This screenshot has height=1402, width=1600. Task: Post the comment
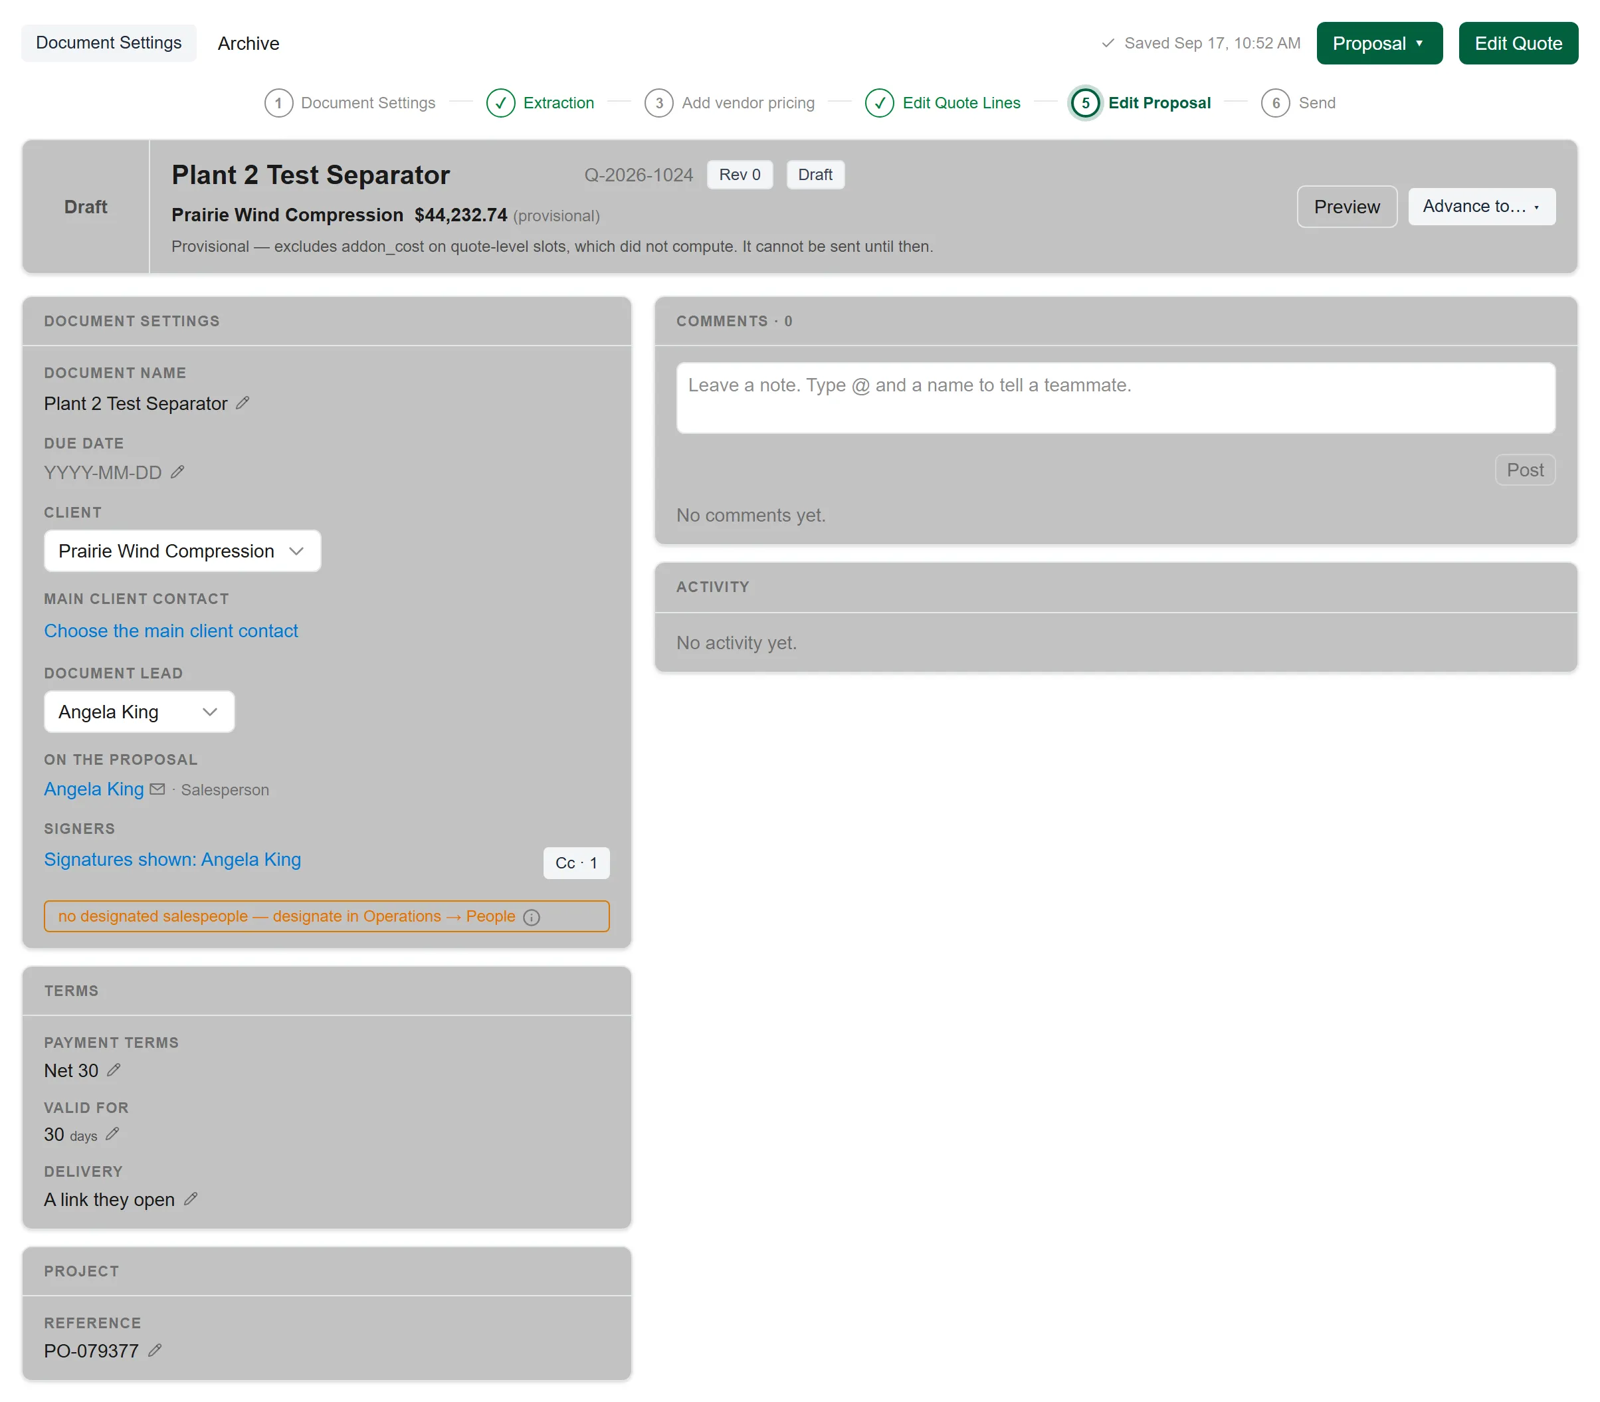coord(1525,469)
